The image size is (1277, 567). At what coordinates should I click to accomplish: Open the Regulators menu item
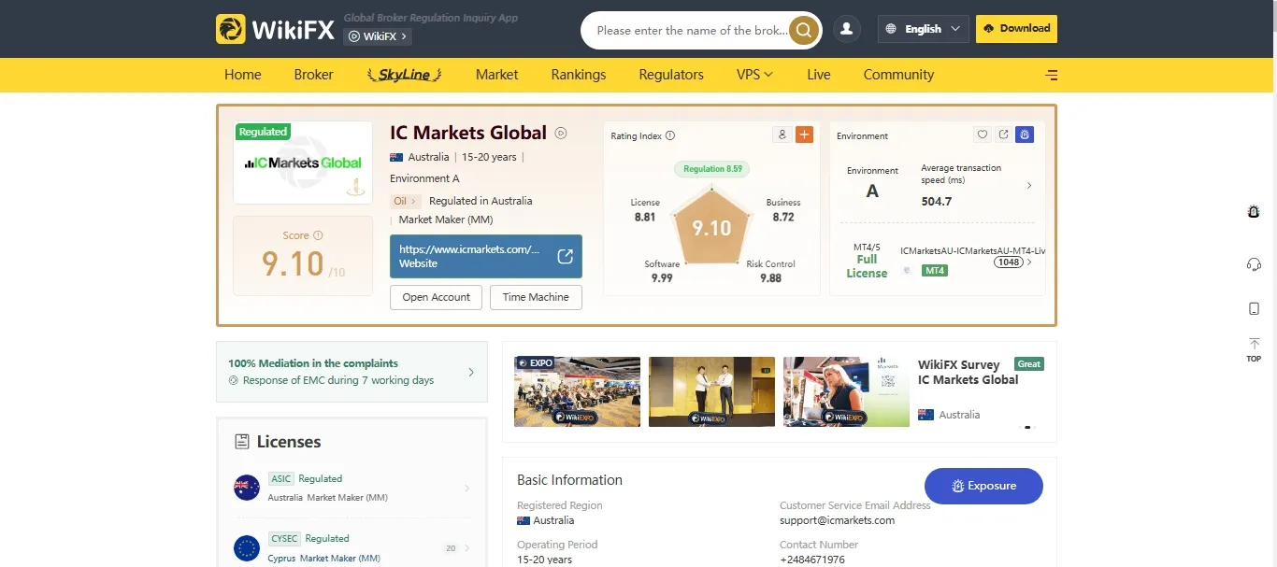pos(671,75)
